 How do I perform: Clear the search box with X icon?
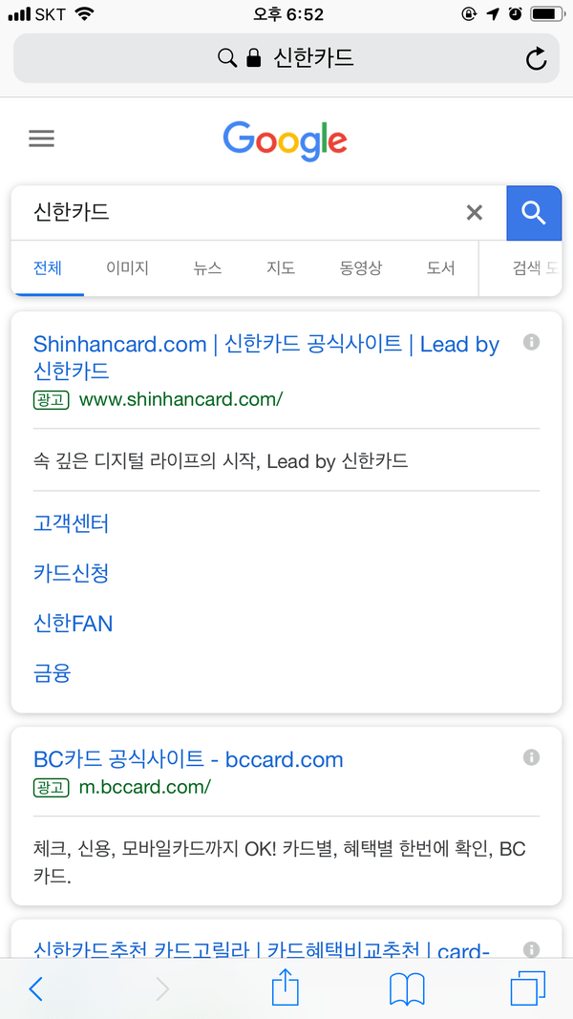[x=474, y=213]
